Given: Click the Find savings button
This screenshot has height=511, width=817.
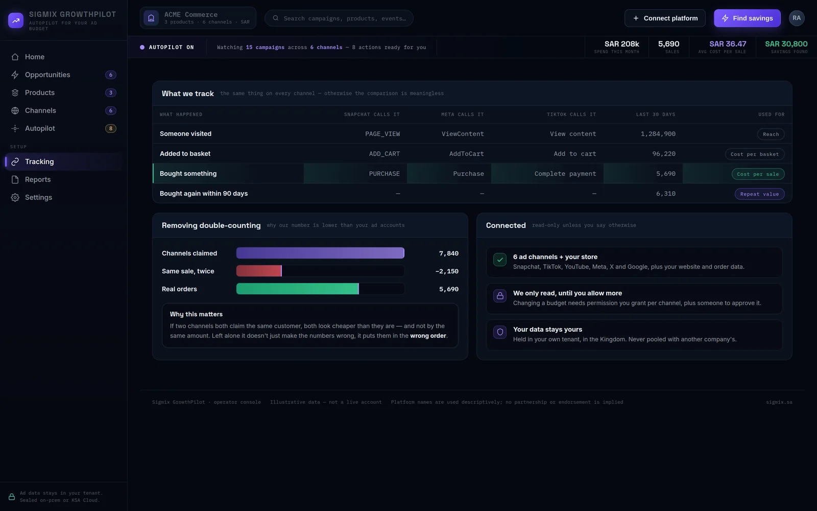Looking at the screenshot, I should click(747, 18).
